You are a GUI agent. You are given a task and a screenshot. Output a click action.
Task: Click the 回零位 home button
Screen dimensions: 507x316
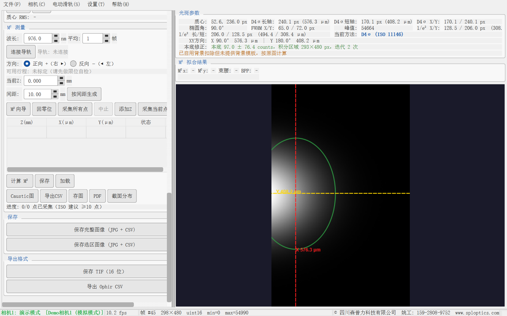tap(44, 109)
